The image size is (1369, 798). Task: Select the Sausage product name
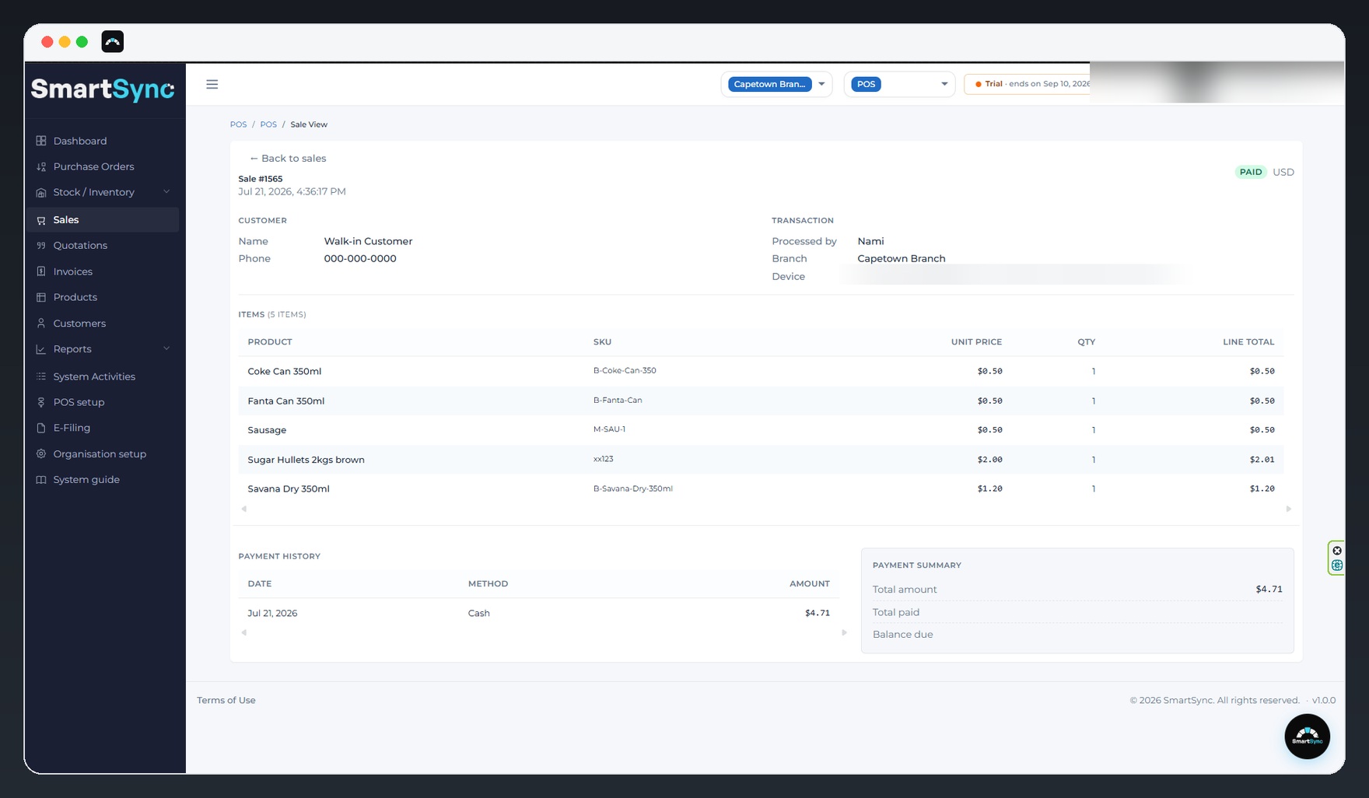(x=267, y=430)
